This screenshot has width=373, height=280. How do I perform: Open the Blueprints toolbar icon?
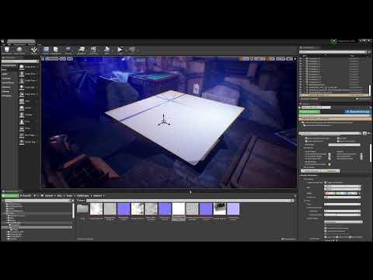82,50
